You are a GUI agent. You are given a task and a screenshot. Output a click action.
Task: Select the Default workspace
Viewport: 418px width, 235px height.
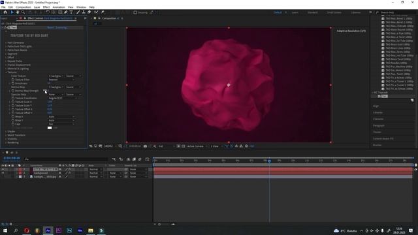coord(278,12)
